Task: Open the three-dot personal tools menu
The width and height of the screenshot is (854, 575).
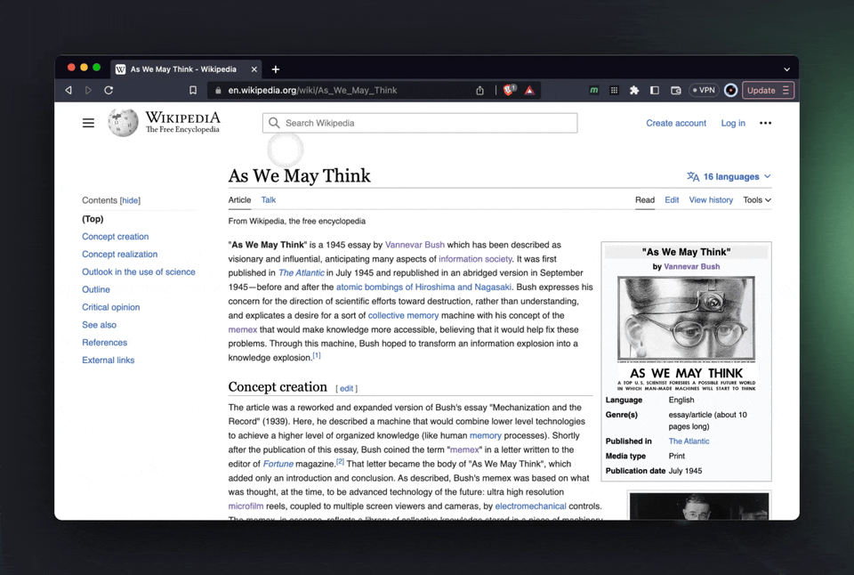Action: tap(765, 123)
